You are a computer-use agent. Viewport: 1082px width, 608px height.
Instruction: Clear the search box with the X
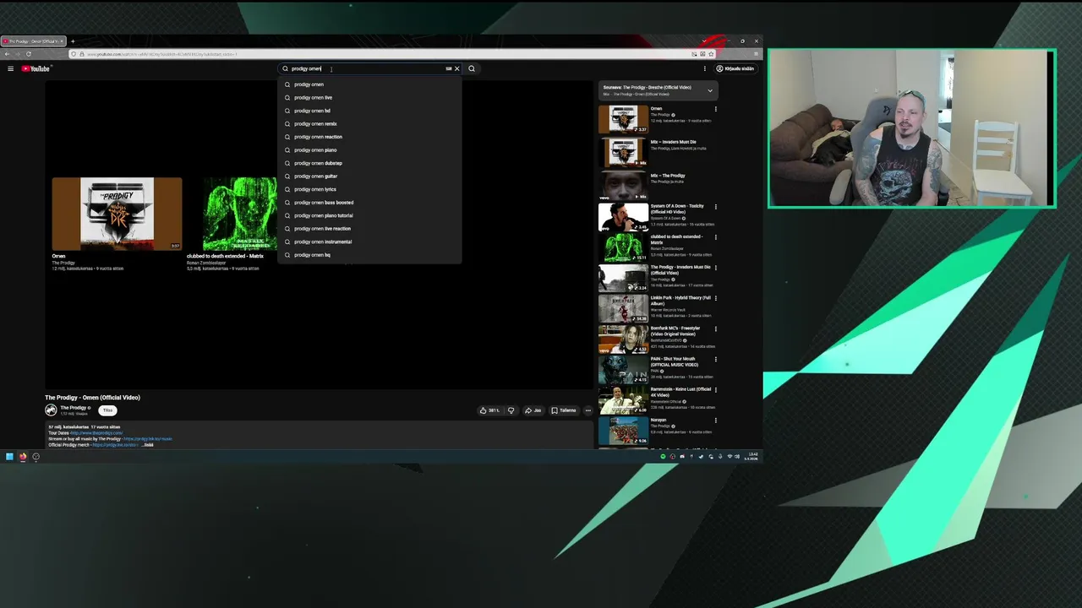click(x=457, y=68)
